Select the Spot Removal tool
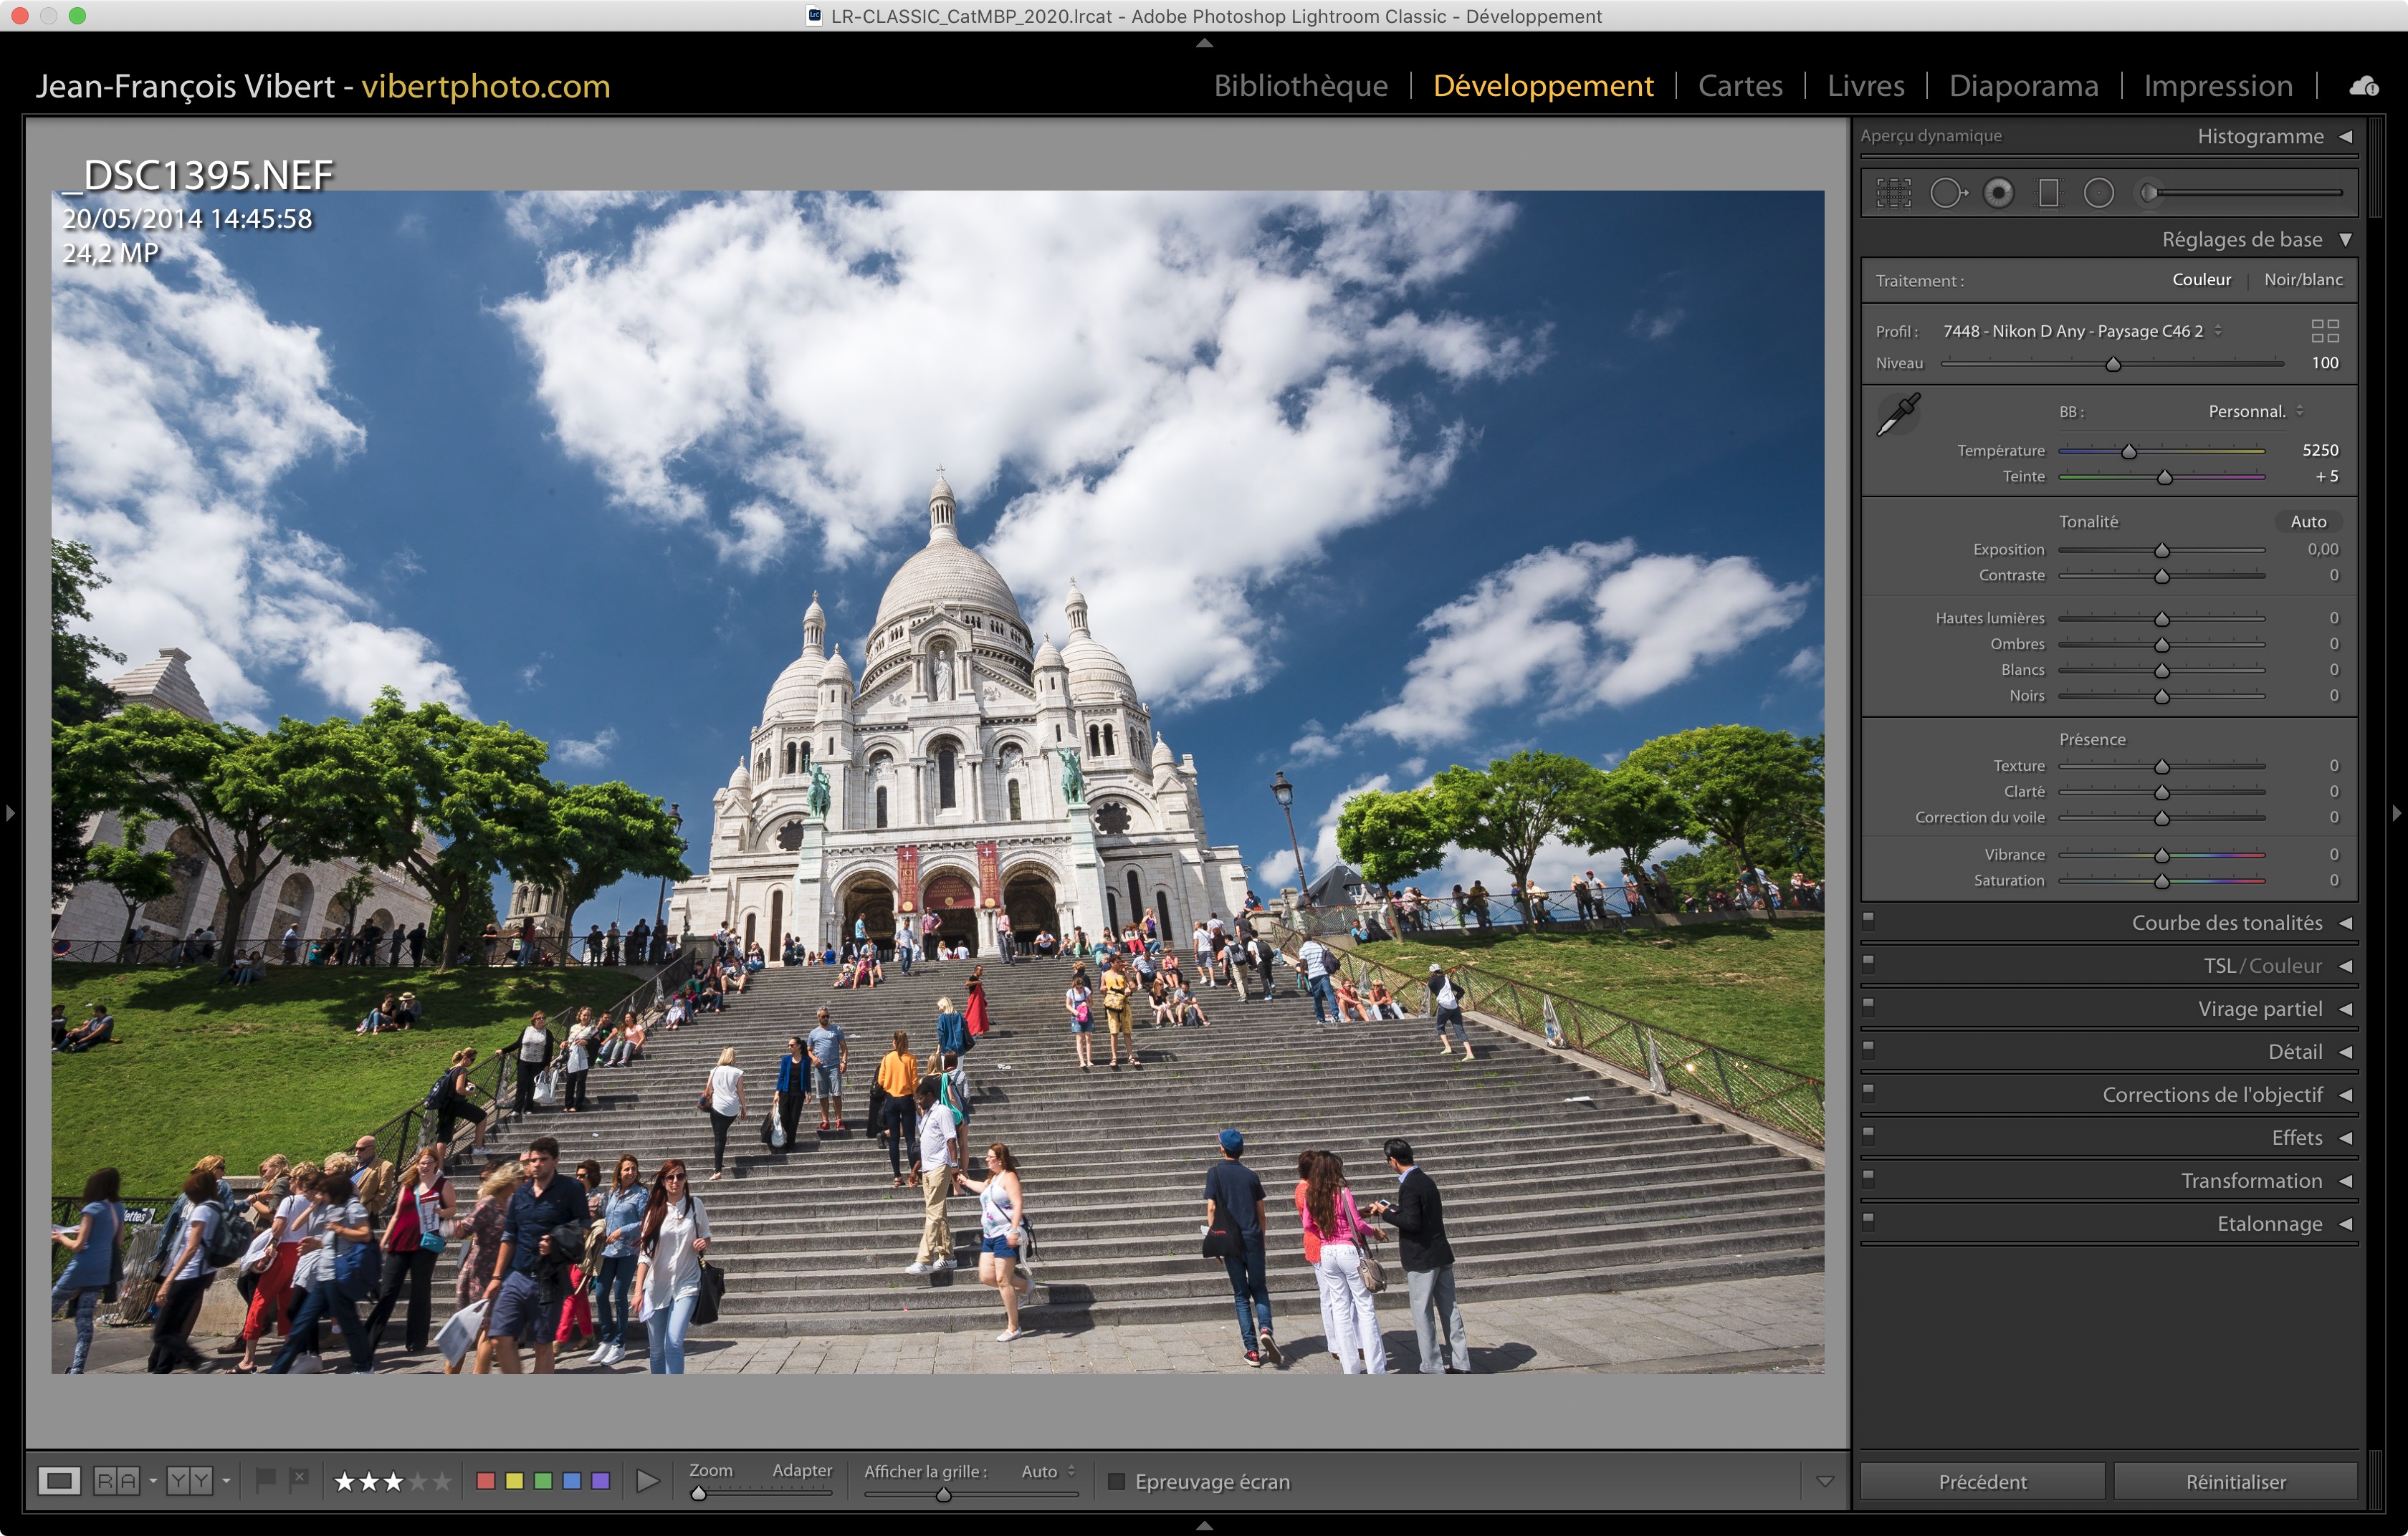The height and width of the screenshot is (1536, 2408). (x=1946, y=193)
